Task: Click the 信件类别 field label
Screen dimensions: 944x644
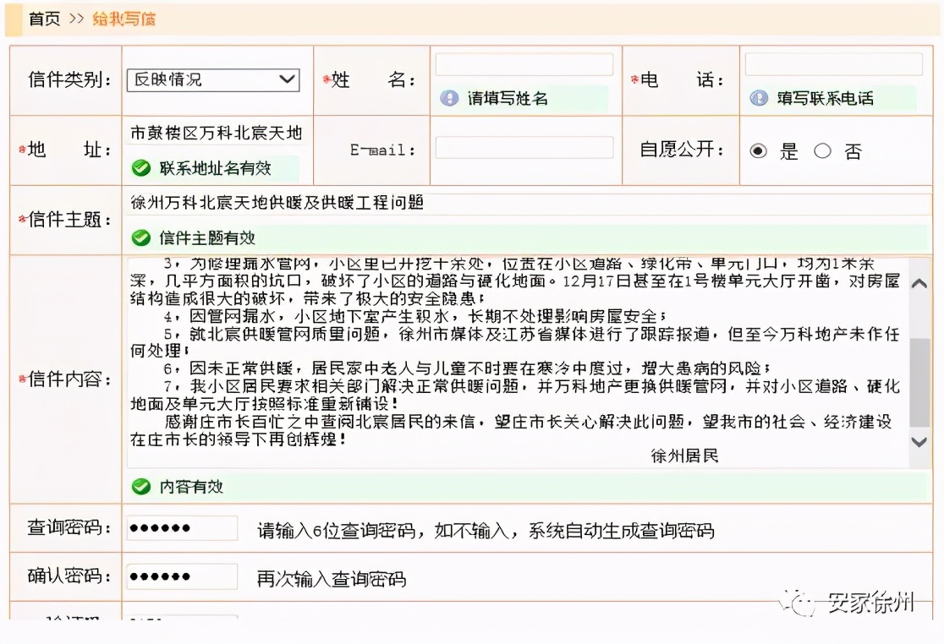Action: coord(69,79)
